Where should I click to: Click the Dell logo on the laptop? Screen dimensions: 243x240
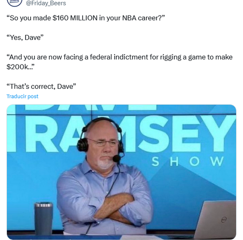[x=224, y=220]
